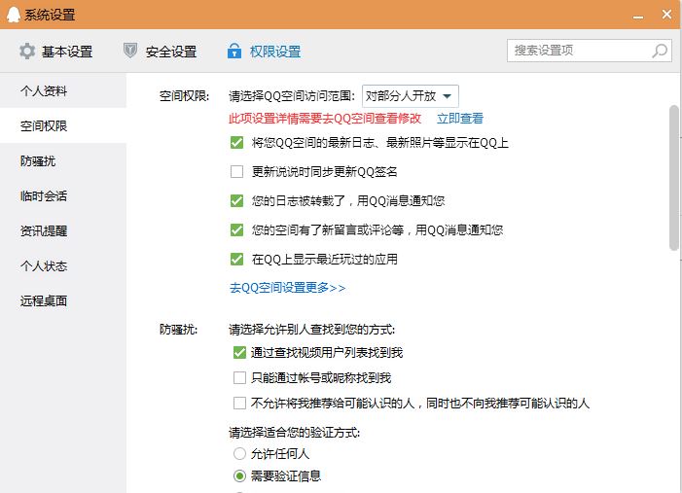Viewport: 682px width, 493px height.
Task: Click the lock icon for 权限设置
Action: point(234,51)
